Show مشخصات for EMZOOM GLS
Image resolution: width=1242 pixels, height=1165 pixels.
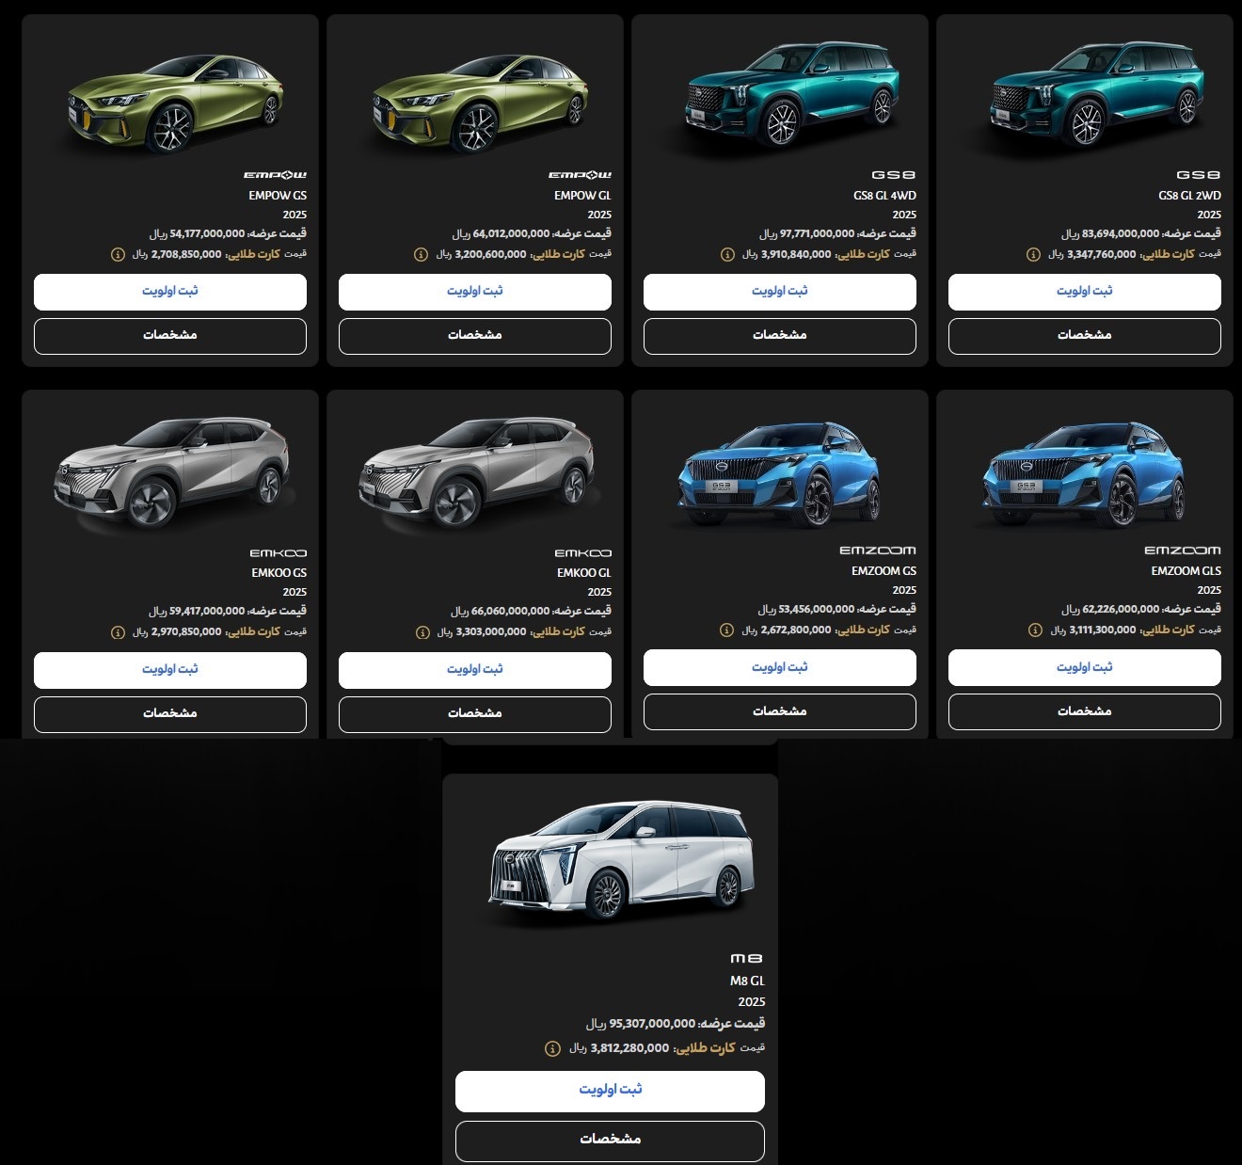click(x=1085, y=711)
